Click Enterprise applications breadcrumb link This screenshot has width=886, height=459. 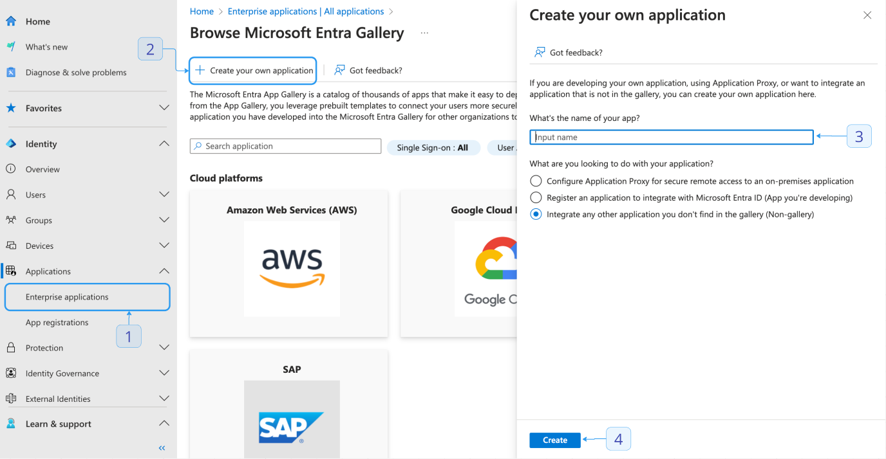coord(306,11)
